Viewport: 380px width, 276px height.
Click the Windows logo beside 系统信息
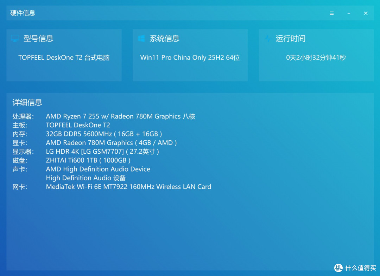coord(141,38)
